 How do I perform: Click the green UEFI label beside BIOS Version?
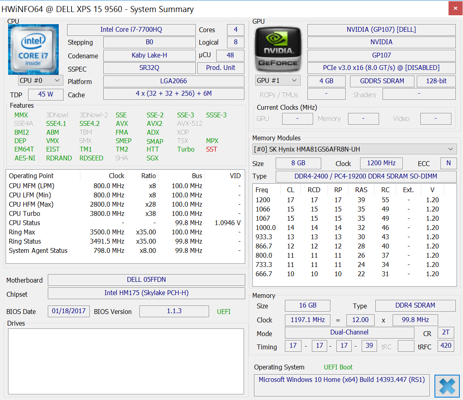coord(224,312)
